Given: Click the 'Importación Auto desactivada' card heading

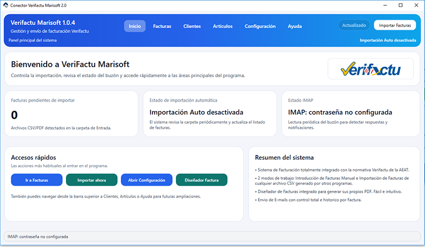Looking at the screenshot, I should click(x=196, y=112).
